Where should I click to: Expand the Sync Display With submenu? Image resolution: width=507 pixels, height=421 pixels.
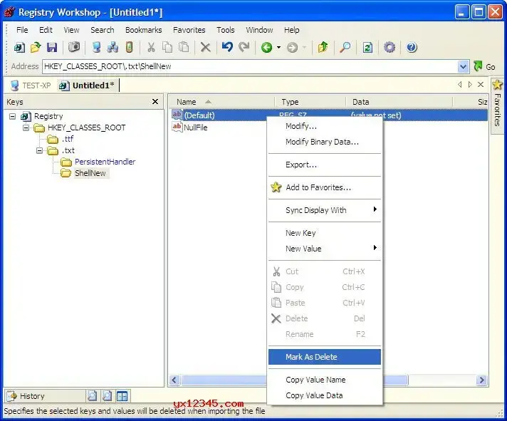tap(325, 210)
